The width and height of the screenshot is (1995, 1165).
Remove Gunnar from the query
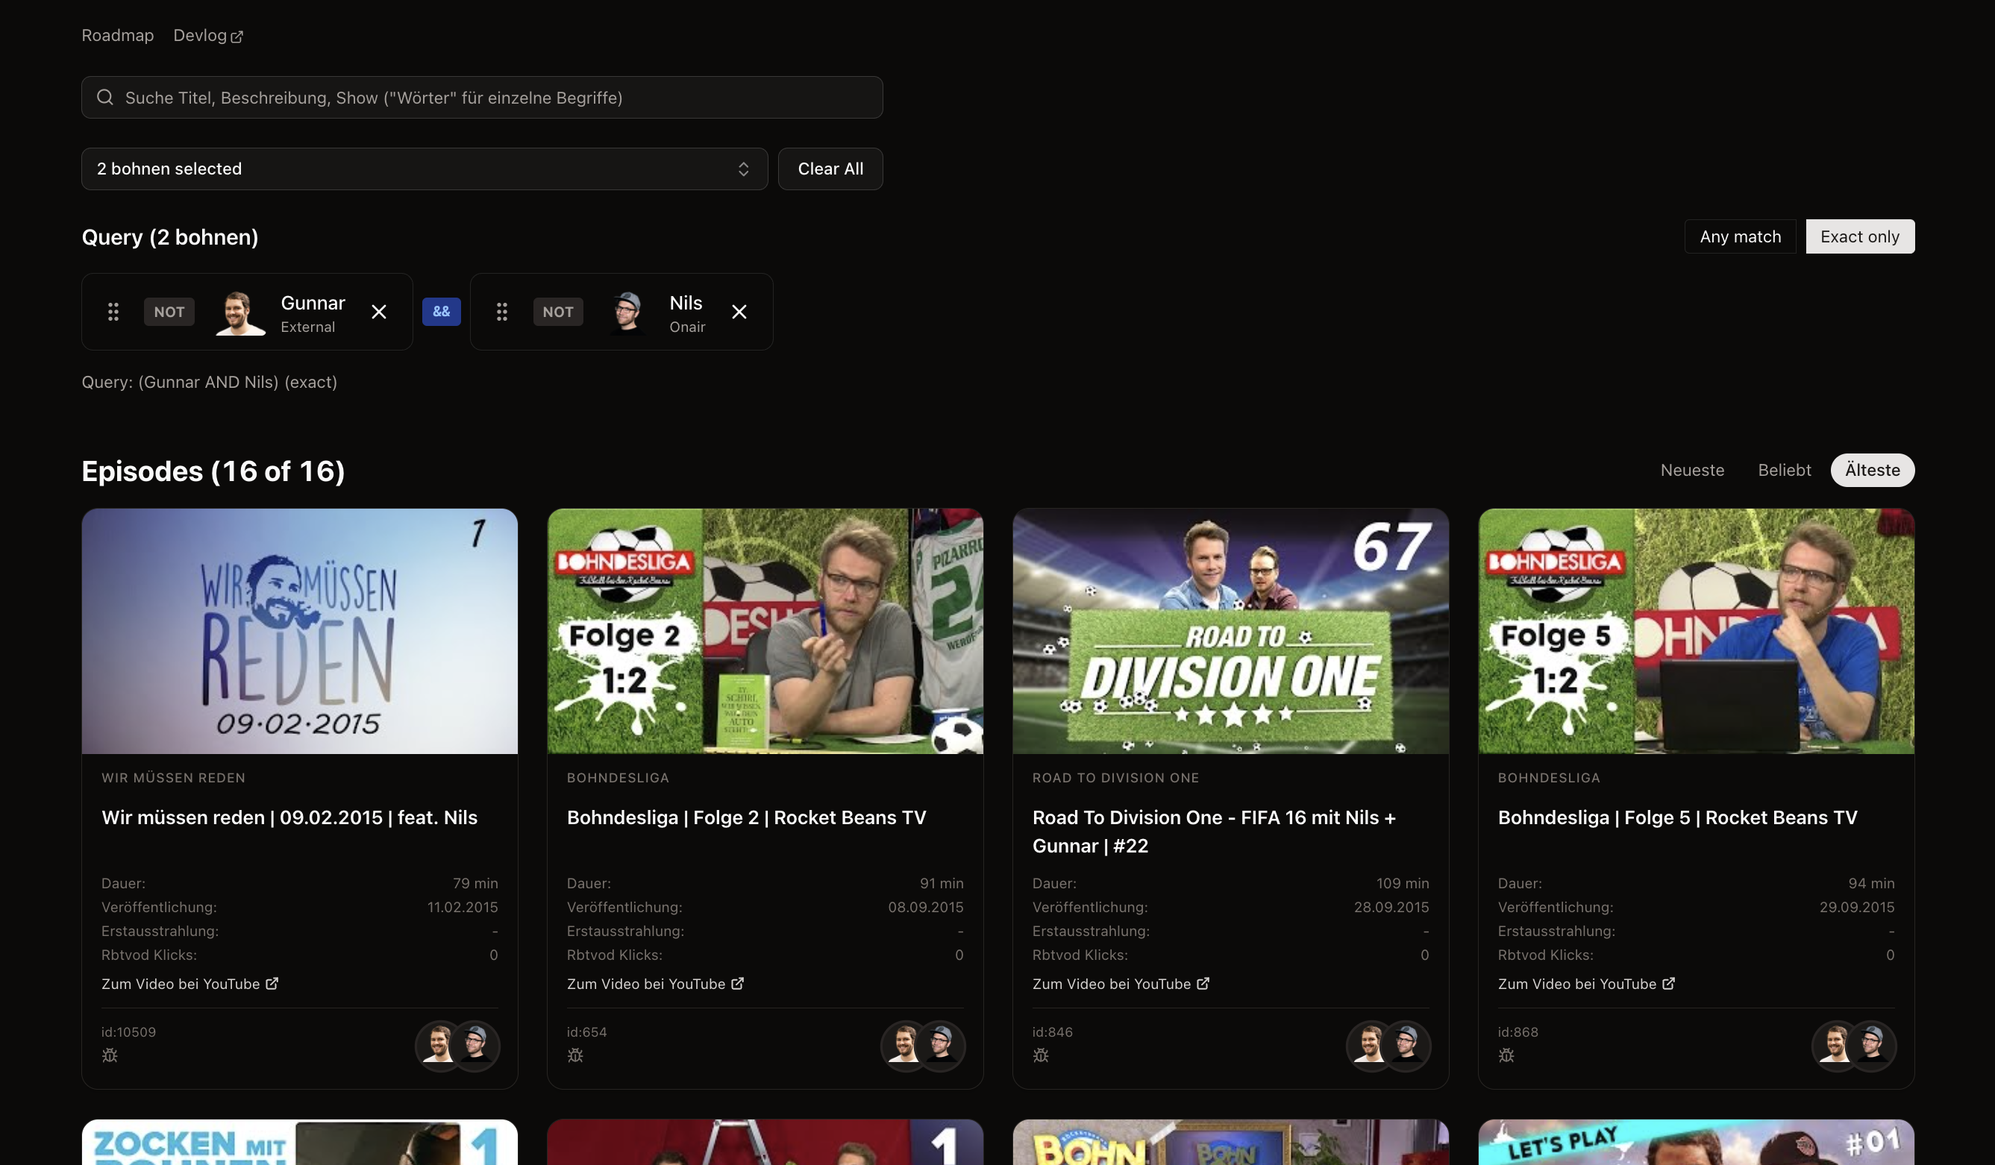coord(379,312)
